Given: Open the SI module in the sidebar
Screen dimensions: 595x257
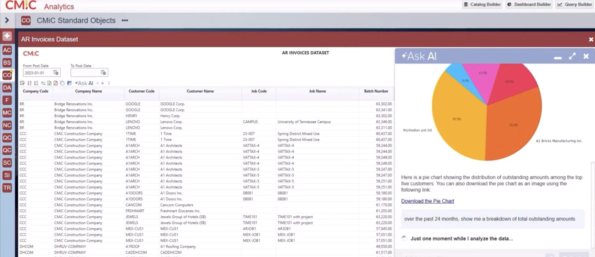Looking at the screenshot, I should pos(7,175).
